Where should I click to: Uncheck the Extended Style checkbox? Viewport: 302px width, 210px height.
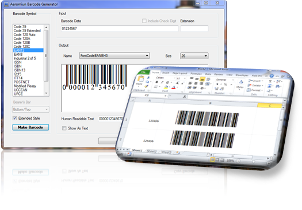point(14,118)
